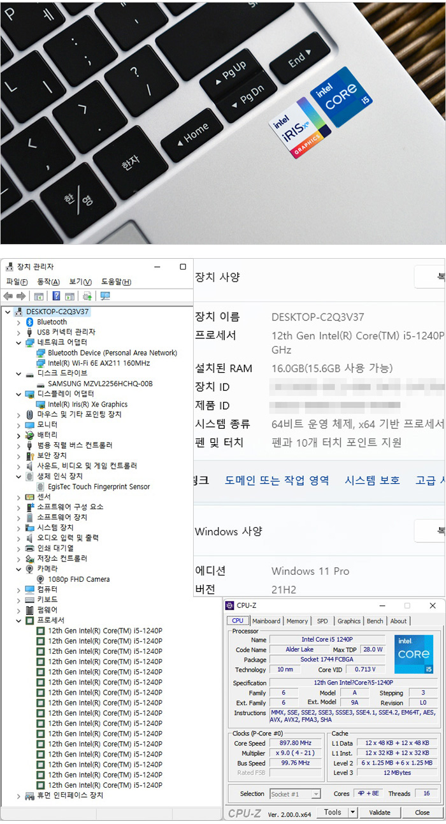446x824 pixels.
Task: Click the CPU-Z title bar app icon
Action: coord(230,605)
